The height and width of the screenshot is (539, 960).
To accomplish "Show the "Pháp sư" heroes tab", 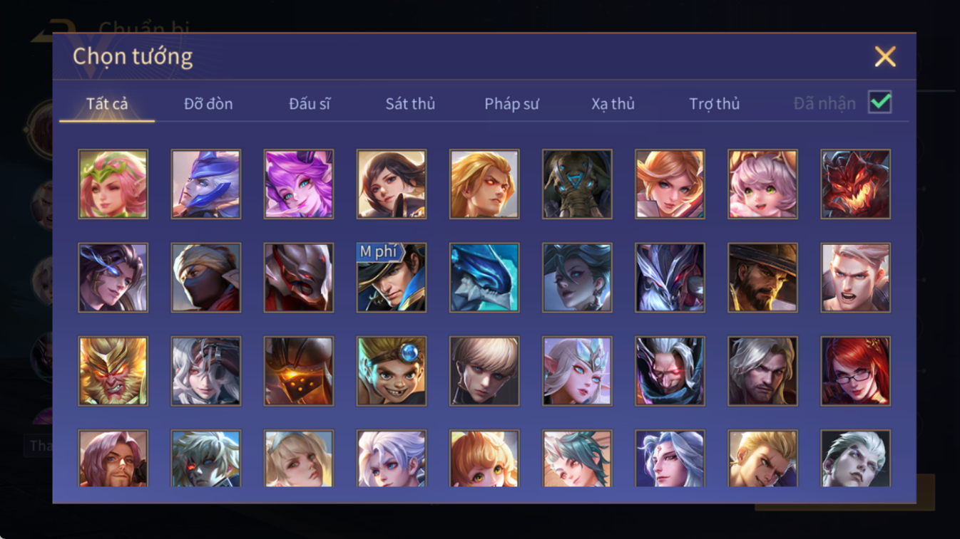I will (511, 104).
